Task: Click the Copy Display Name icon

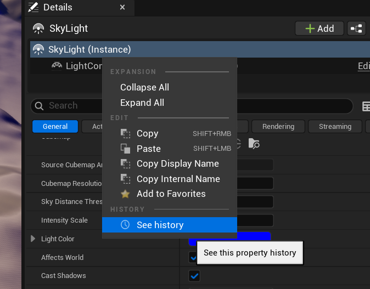Action: 126,164
